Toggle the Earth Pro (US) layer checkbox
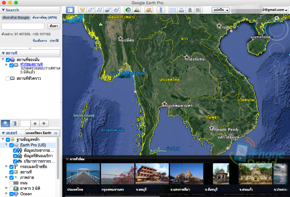Viewport: 290px width, 197px height. point(11,145)
